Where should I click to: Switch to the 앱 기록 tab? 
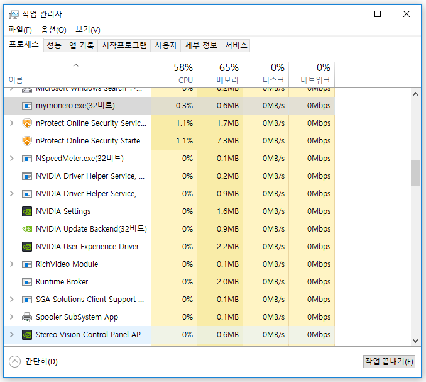82,45
